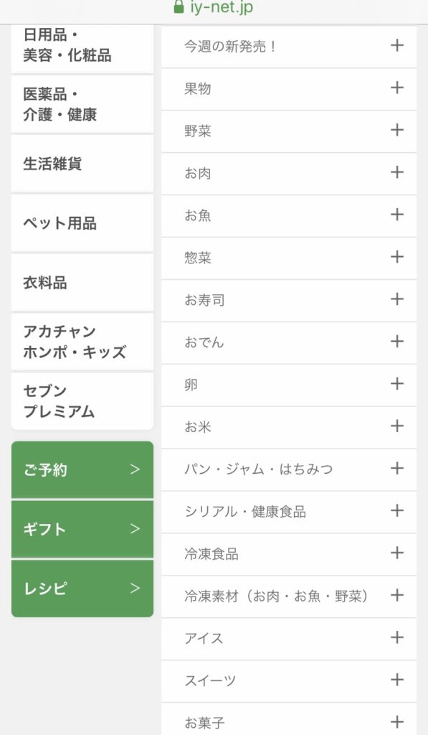428x735 pixels.
Task: Expand お魚 using its plus icon
Action: (x=396, y=214)
